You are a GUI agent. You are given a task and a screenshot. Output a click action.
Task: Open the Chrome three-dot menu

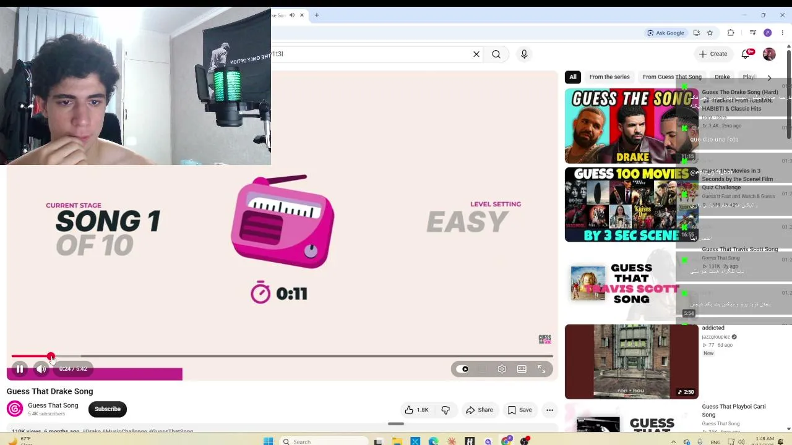click(782, 33)
